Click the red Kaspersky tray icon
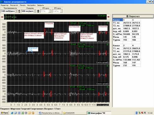 pyautogui.click(x=142, y=113)
